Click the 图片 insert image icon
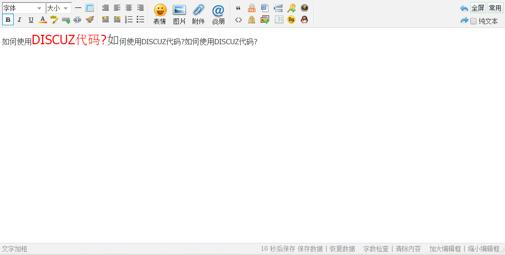Image resolution: width=505 pixels, height=255 pixels. point(179,14)
